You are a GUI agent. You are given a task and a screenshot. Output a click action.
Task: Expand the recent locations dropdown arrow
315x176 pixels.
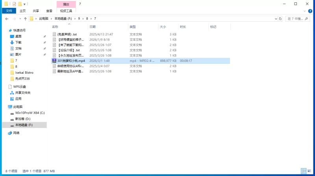[19, 19]
